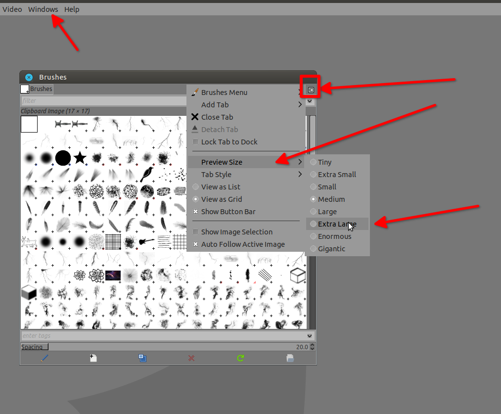Open the Brushes Menu submenu
501x414 pixels.
coord(246,92)
